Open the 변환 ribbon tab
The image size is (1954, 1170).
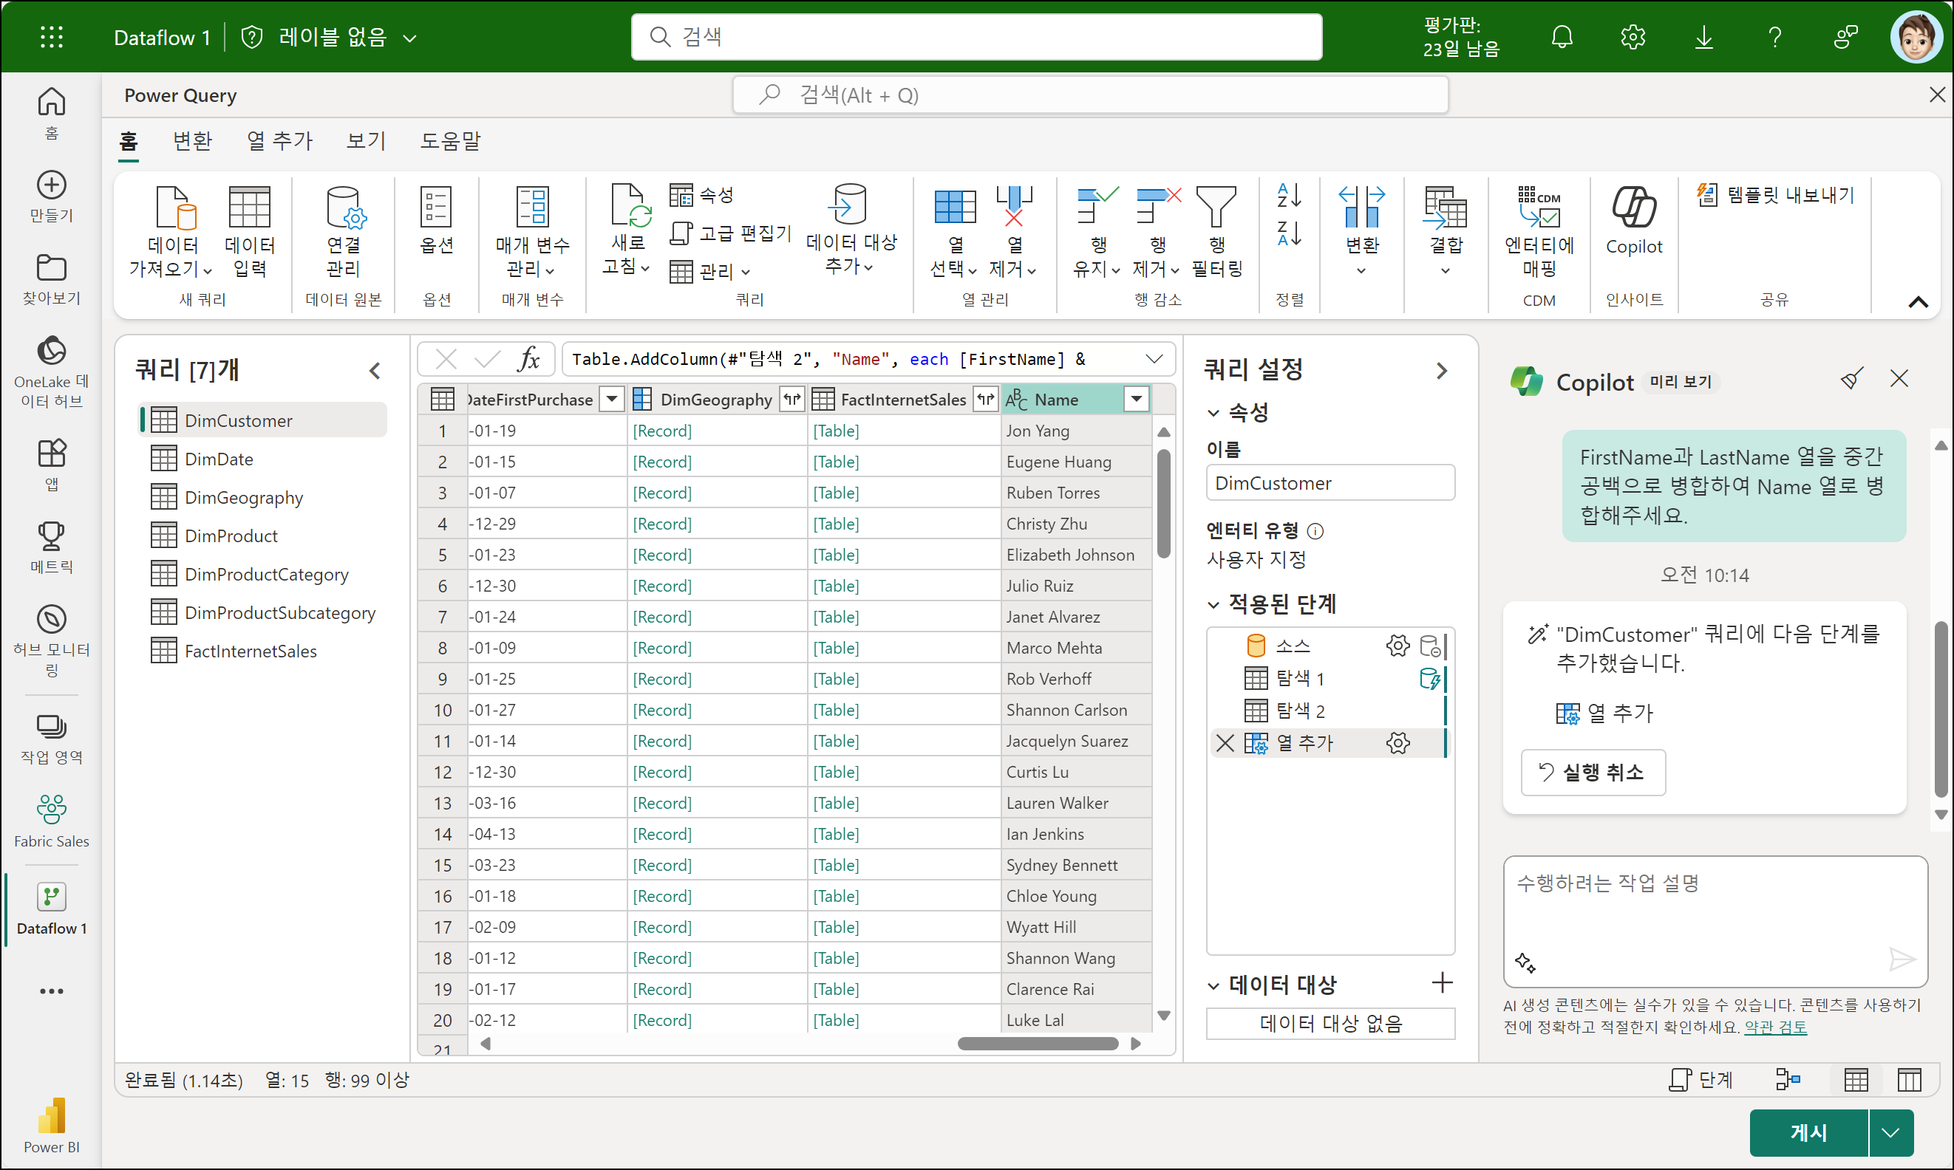coord(192,141)
